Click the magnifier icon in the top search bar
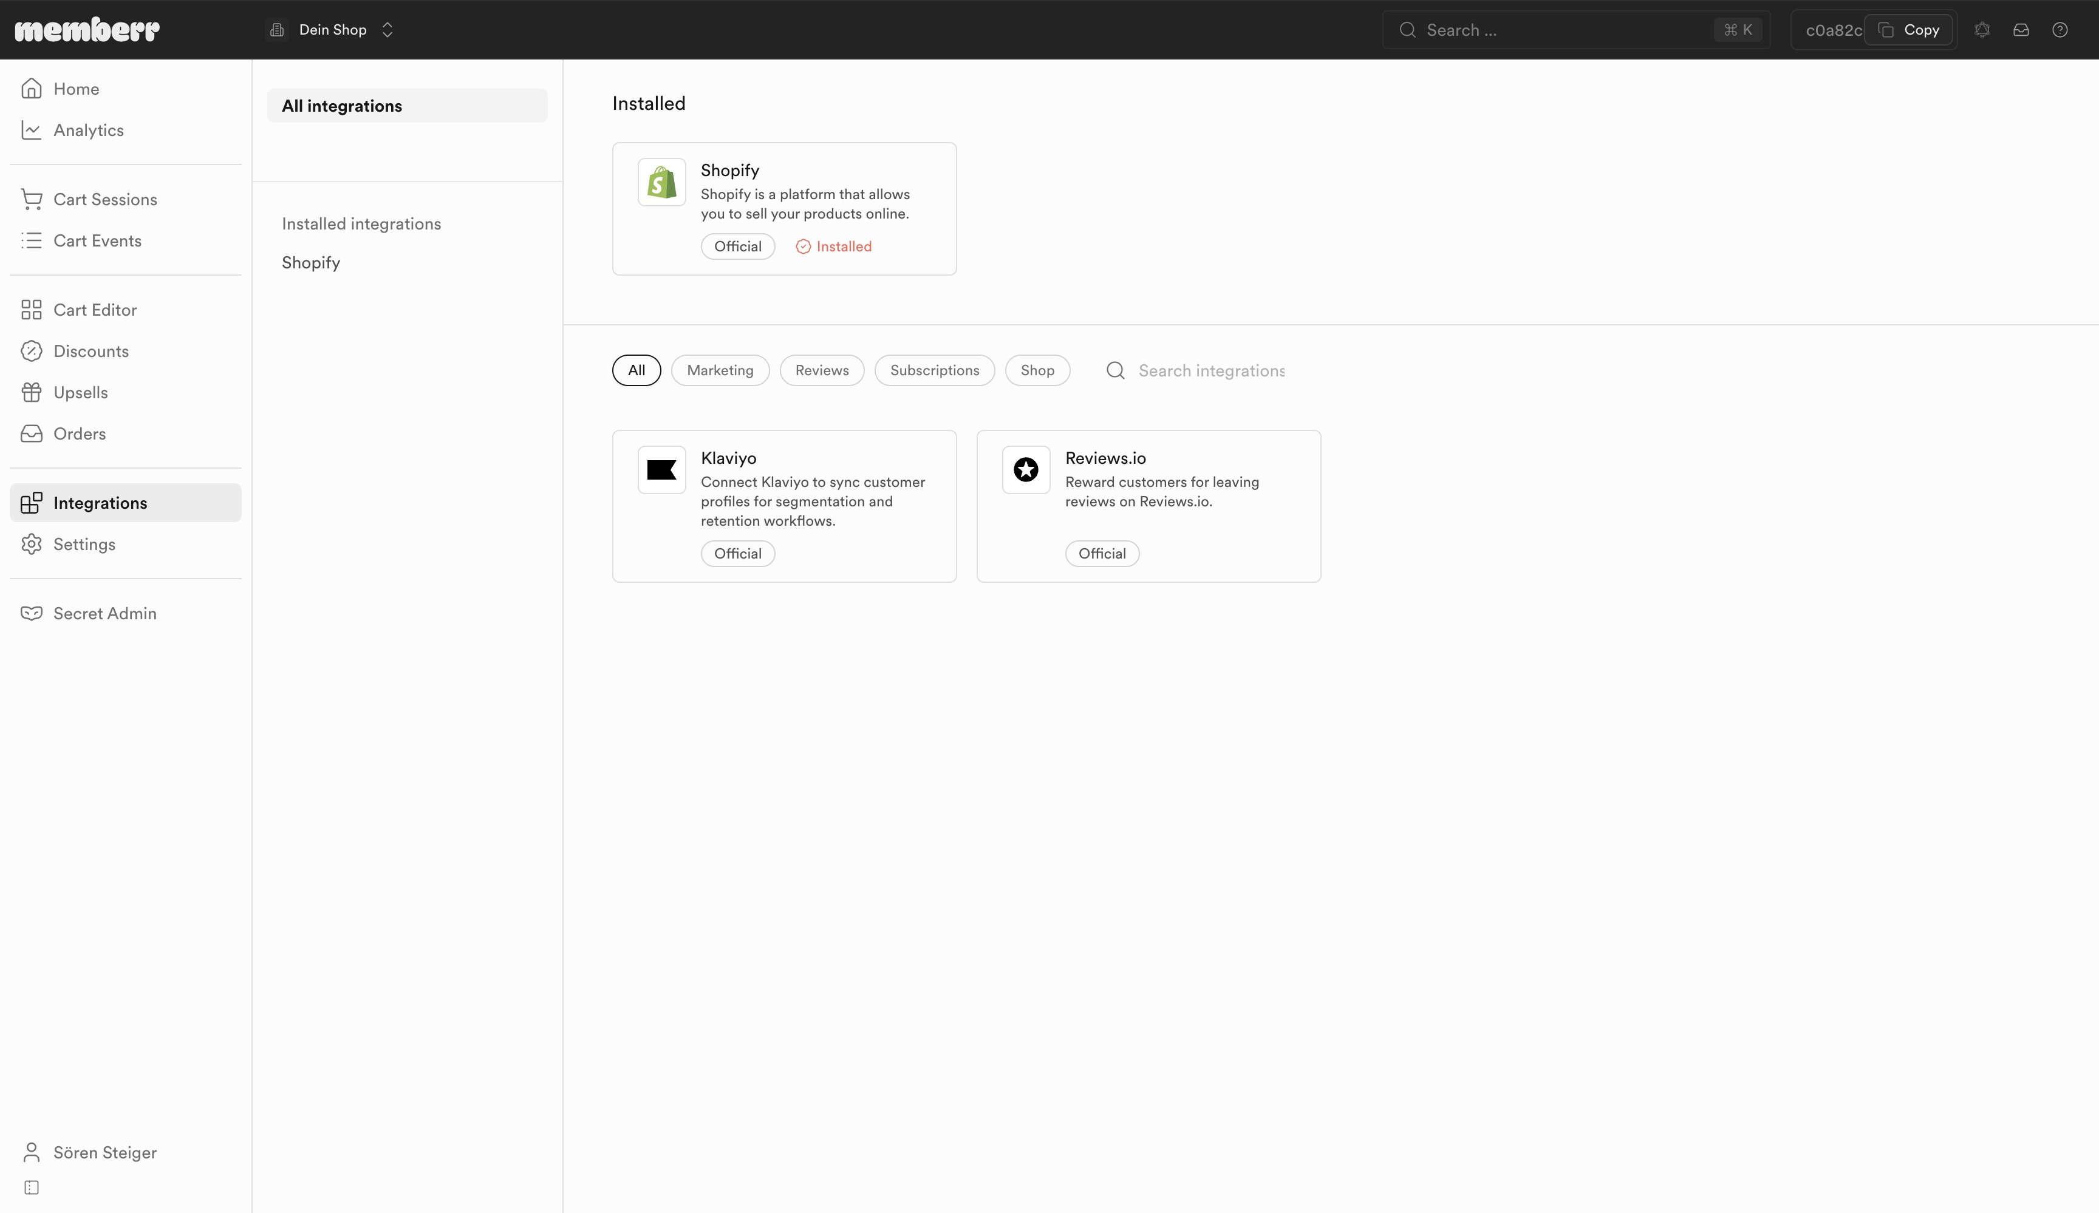This screenshot has height=1213, width=2099. 1408,30
